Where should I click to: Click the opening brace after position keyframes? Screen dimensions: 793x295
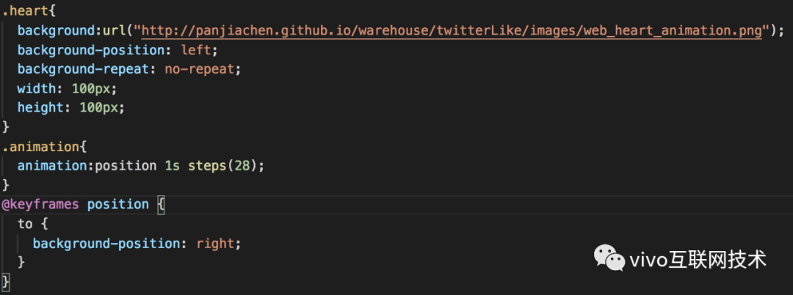[x=163, y=204]
